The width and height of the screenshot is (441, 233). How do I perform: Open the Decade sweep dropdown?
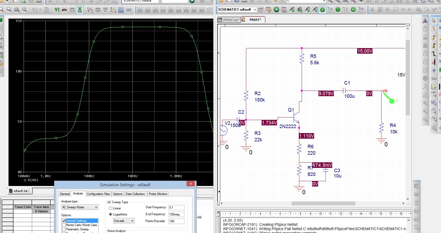124,221
